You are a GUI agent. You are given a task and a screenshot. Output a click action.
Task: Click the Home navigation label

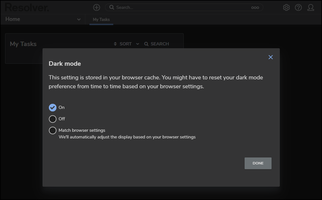pyautogui.click(x=13, y=19)
